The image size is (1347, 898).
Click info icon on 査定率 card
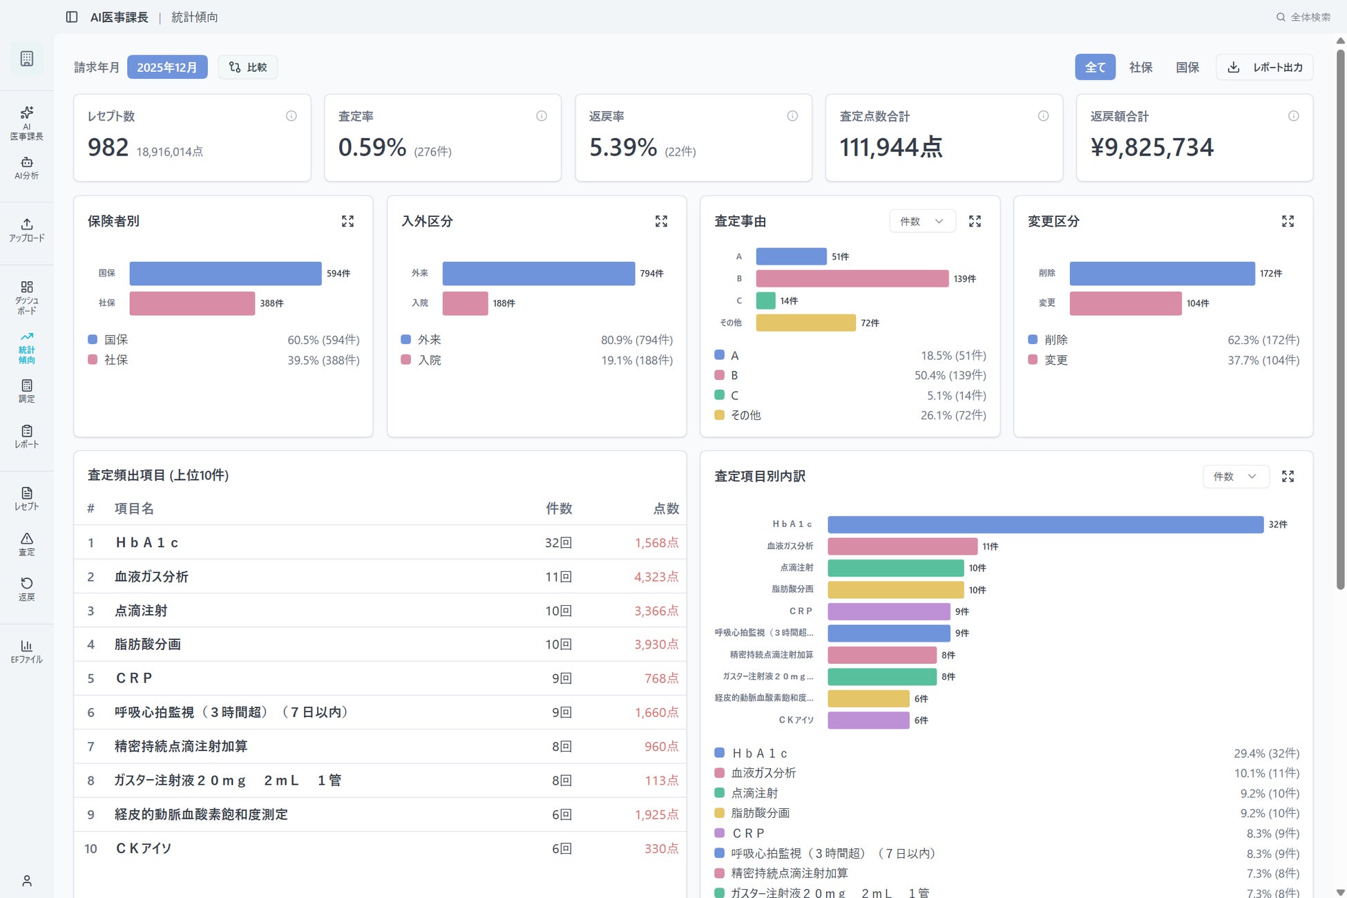click(x=542, y=116)
